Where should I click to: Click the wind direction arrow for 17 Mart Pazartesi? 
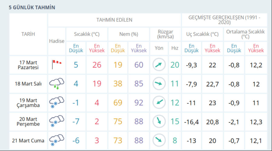coord(159,65)
